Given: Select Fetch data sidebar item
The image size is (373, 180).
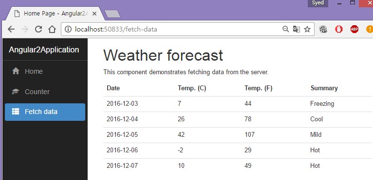Looking at the screenshot, I should 45,112.
